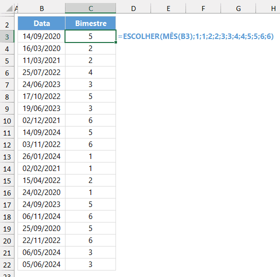Viewport: 280px width, 277px height.
Task: Select row 3 header
Action: pos(7,37)
